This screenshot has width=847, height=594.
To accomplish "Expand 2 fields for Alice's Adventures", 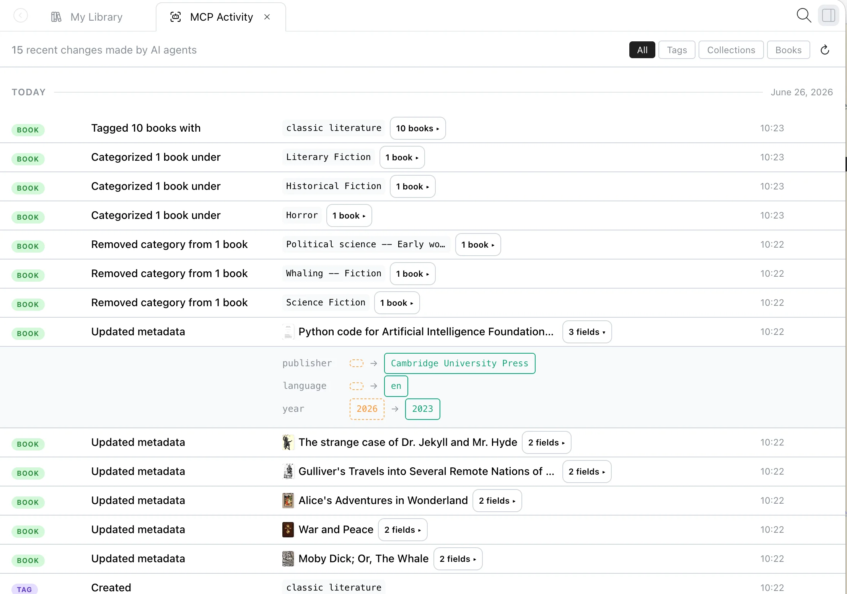I will pyautogui.click(x=497, y=501).
